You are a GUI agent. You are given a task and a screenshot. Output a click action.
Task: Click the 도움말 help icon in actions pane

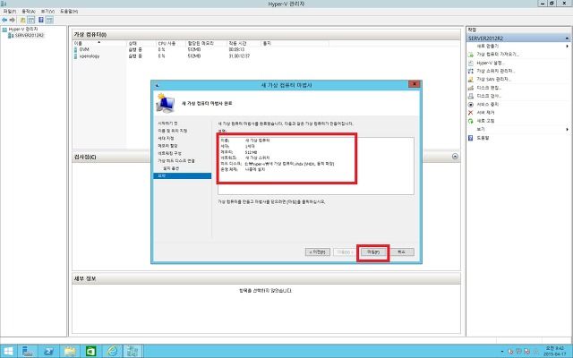471,138
